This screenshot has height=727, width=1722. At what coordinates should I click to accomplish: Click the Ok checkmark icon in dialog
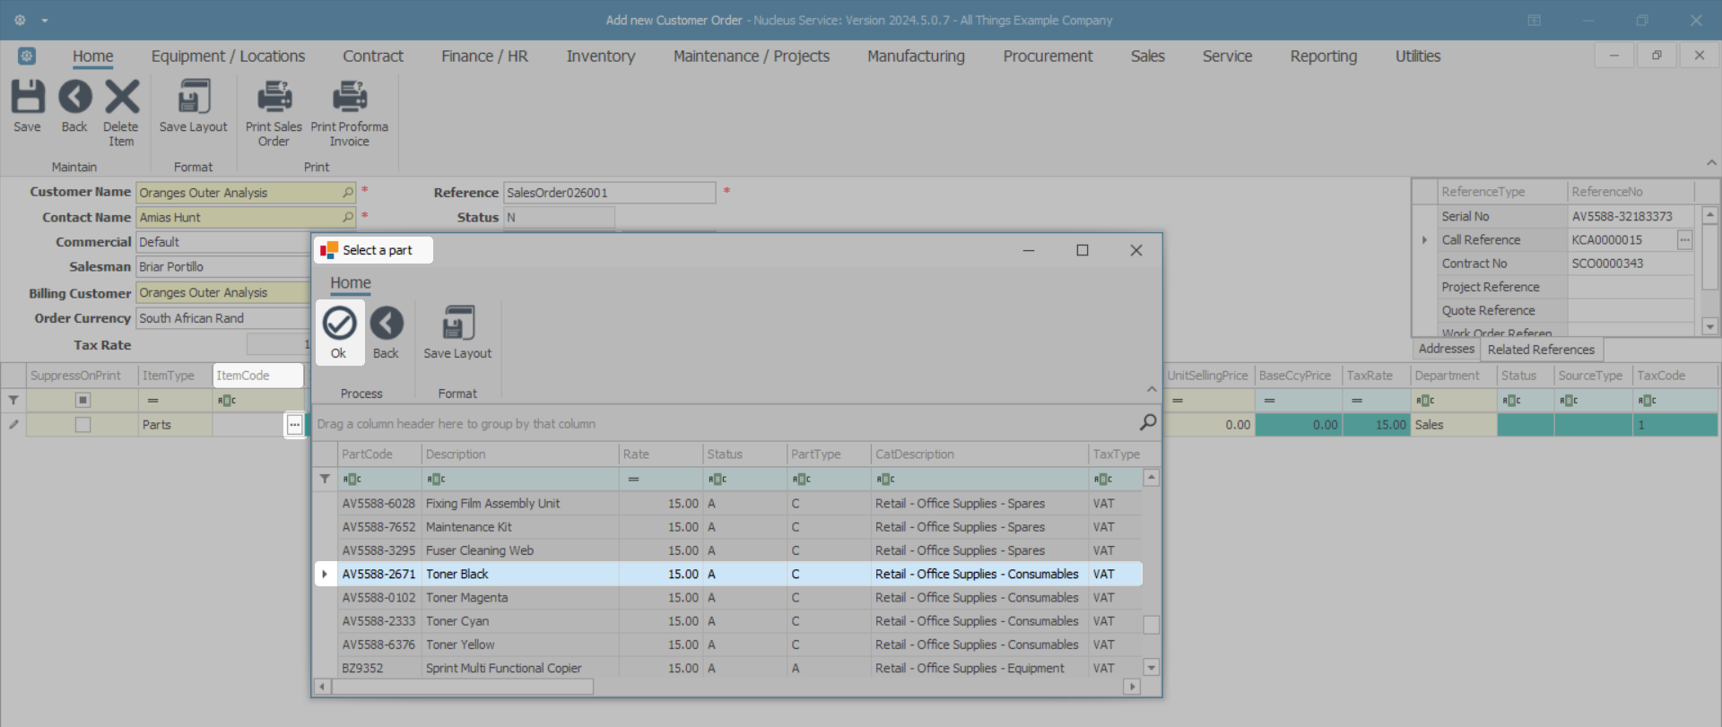[x=339, y=324]
